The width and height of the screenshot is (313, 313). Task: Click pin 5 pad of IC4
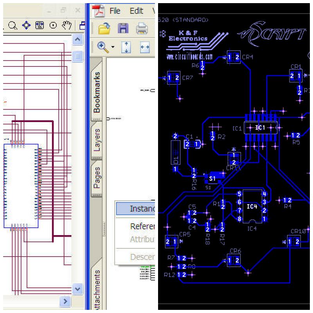click(x=239, y=194)
